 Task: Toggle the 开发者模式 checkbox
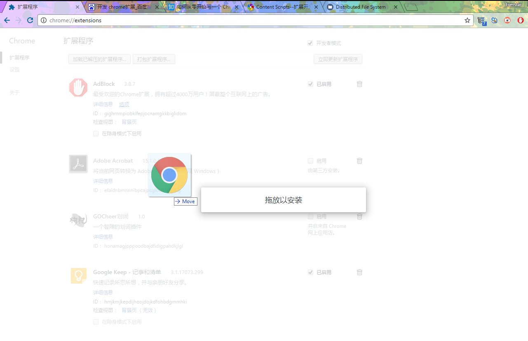310,43
